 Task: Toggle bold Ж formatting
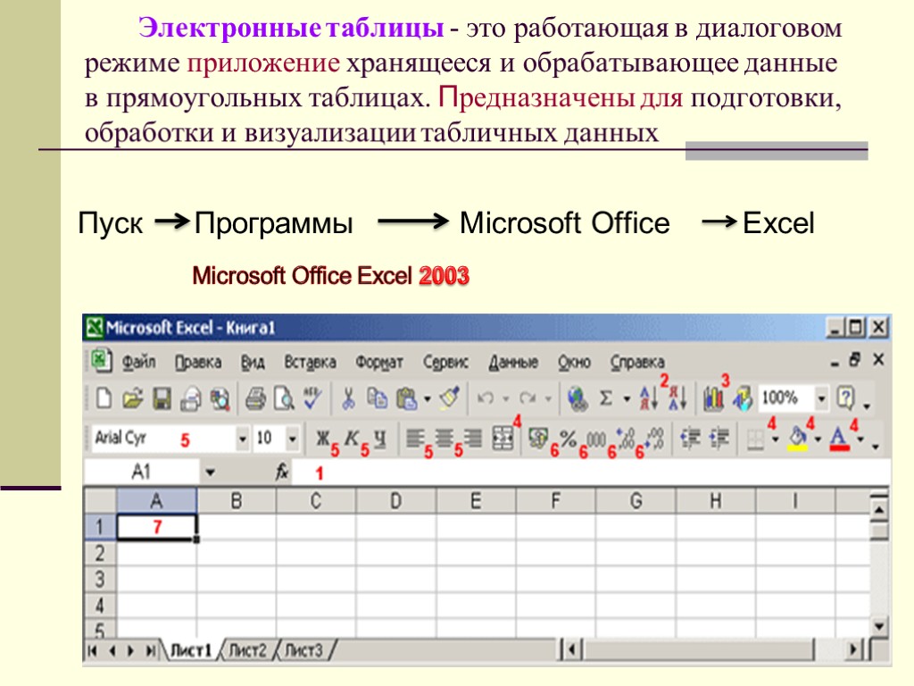[322, 439]
